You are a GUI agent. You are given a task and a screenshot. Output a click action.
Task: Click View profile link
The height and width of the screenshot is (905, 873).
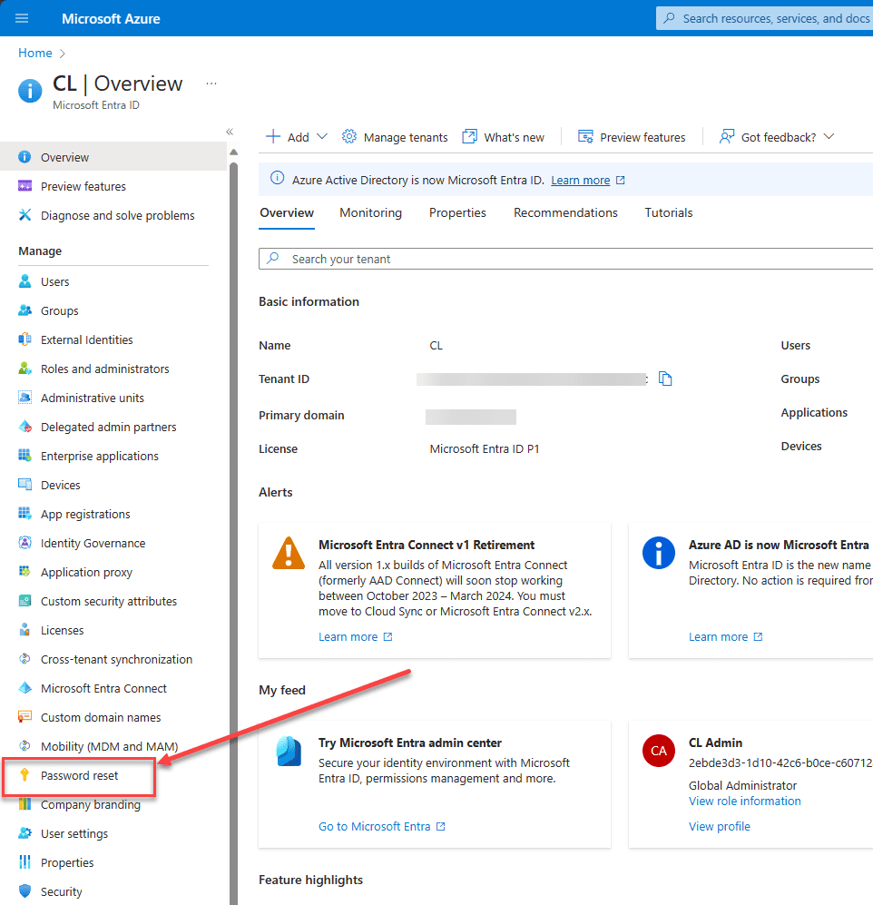(x=719, y=827)
